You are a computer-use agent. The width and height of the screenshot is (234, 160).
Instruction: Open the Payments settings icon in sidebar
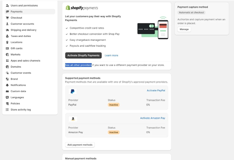[7, 12]
